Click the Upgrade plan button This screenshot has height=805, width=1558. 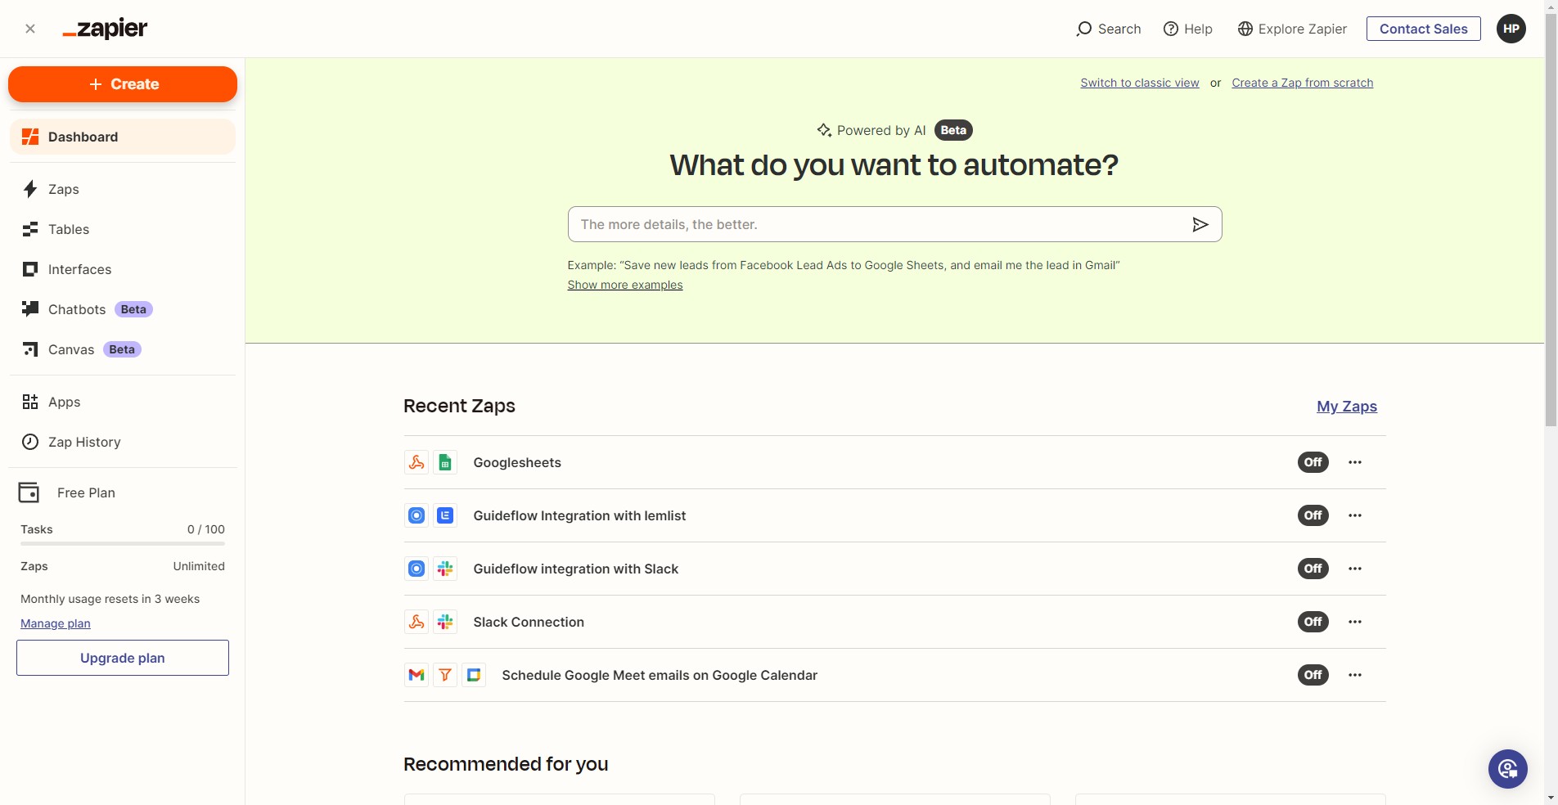[122, 657]
